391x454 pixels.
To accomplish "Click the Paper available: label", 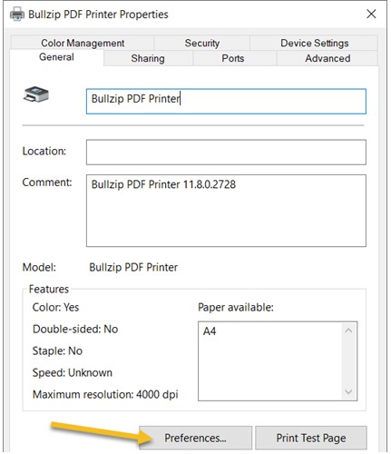I will 236,307.
